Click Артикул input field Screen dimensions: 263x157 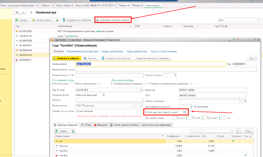[x=110, y=100]
